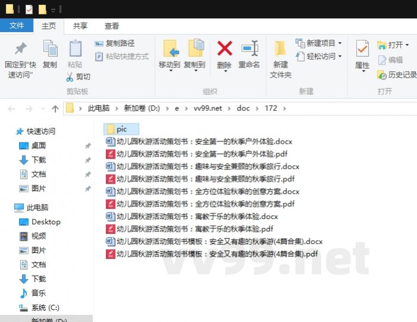Click title bar properties checkmark icon
417x322 pixels.
[x=29, y=10]
